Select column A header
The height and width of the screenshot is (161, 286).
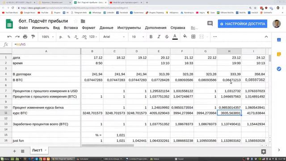click(x=46, y=51)
